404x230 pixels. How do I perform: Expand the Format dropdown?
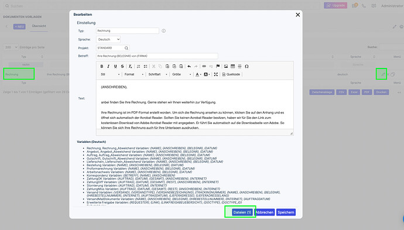[x=134, y=74]
